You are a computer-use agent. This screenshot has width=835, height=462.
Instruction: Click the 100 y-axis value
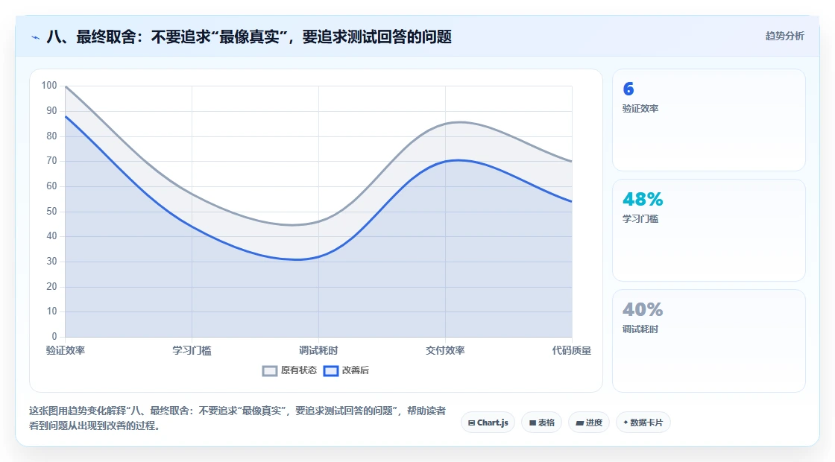point(49,86)
